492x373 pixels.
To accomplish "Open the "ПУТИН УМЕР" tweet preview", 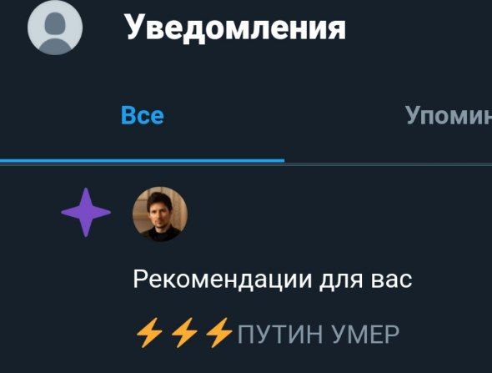I will point(268,334).
